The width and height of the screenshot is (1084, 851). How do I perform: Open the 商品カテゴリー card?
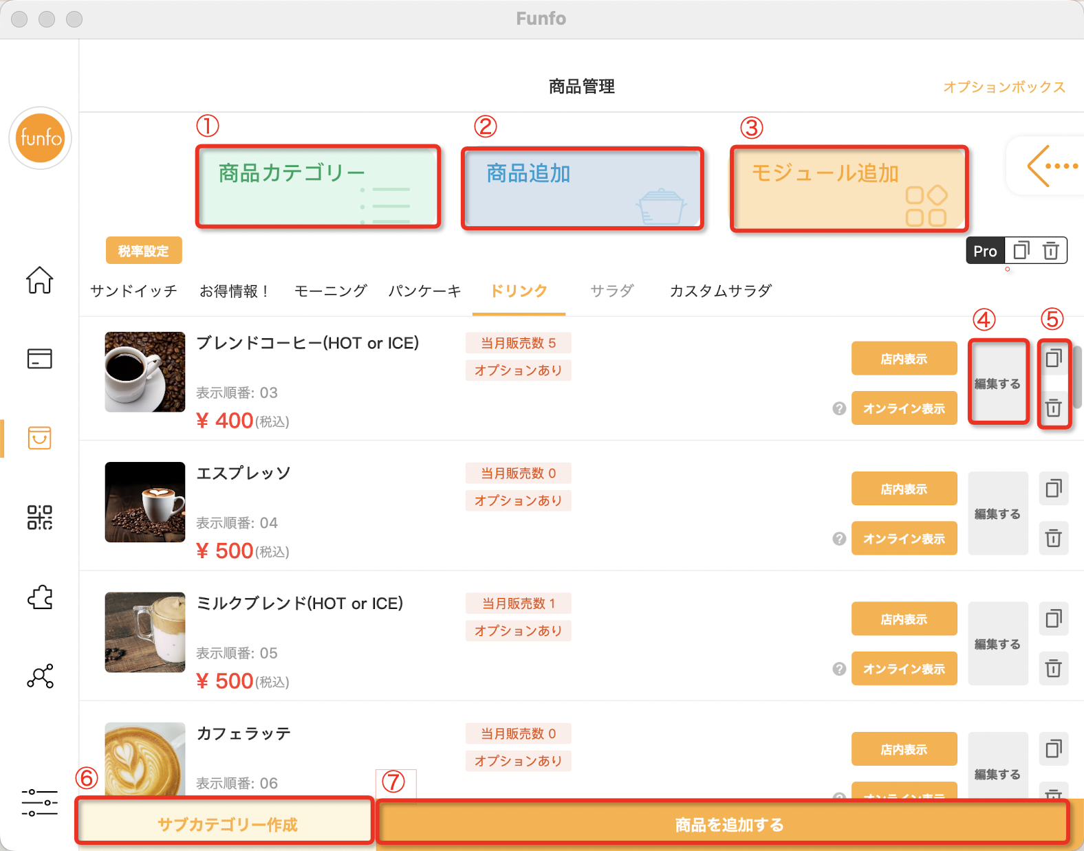[318, 186]
